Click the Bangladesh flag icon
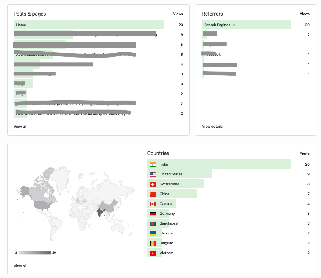 [x=153, y=223]
